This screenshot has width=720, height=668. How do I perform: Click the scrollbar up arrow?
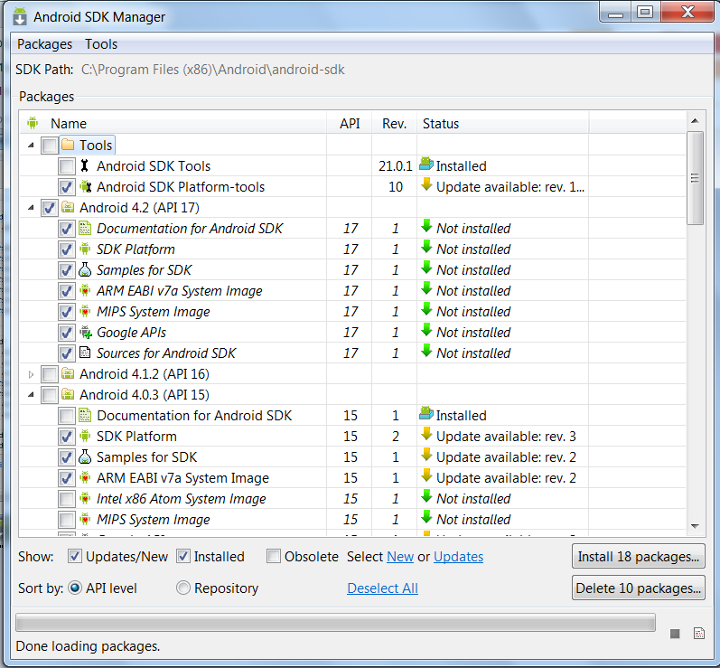point(695,121)
